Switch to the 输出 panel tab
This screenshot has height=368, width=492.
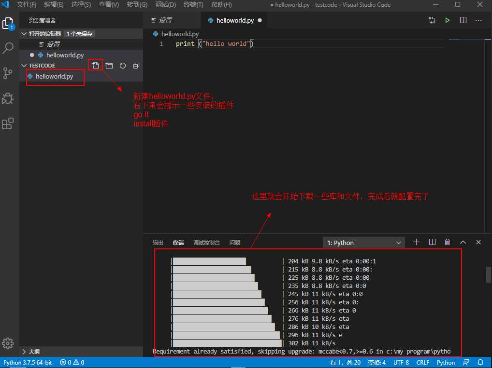(158, 243)
